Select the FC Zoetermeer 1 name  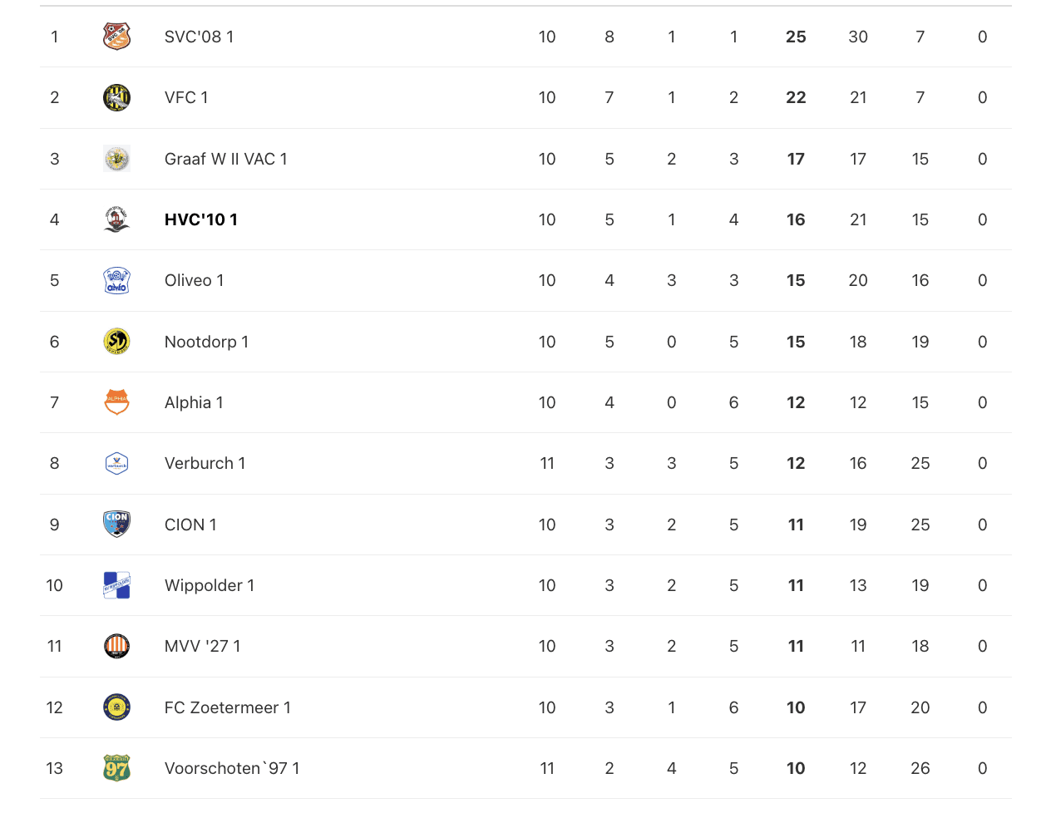coord(227,707)
